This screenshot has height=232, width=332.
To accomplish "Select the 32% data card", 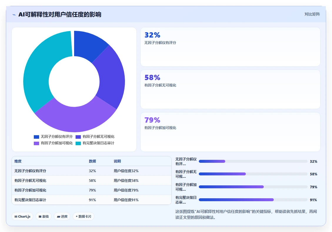I will pos(230,47).
